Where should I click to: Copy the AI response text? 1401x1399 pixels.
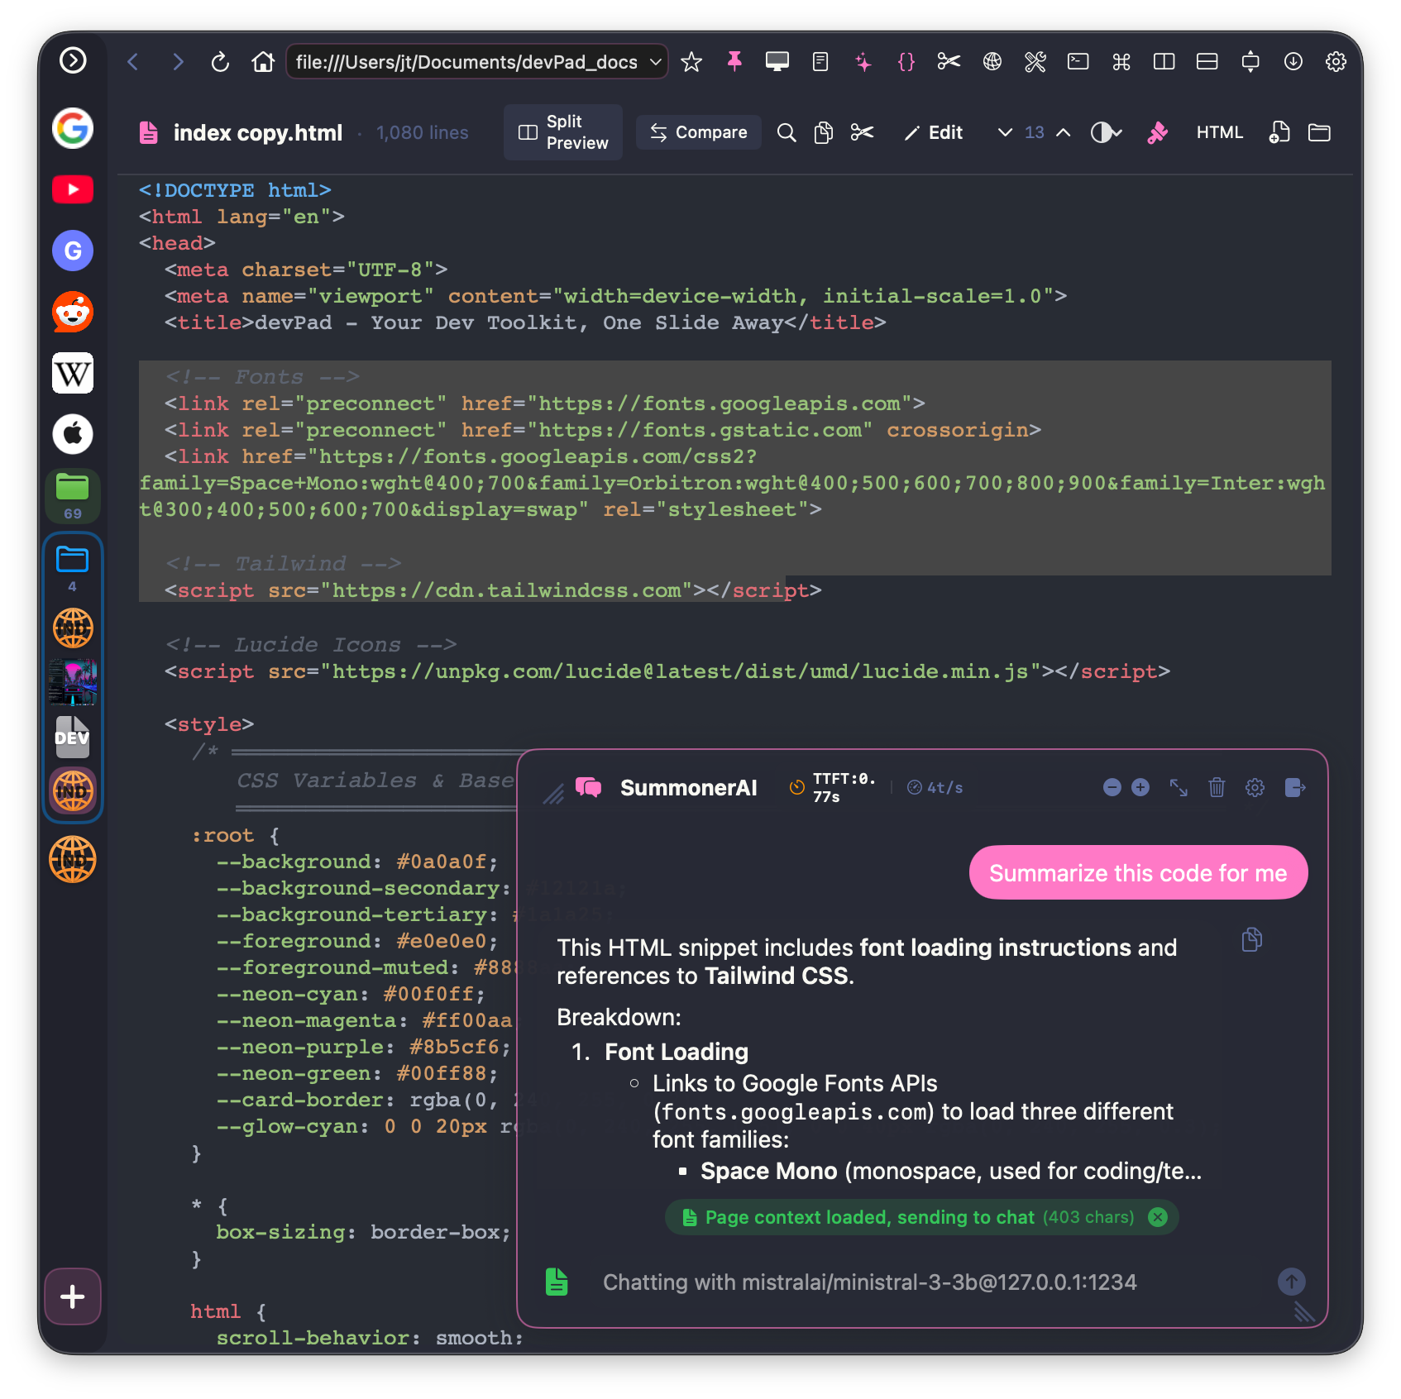pos(1251,940)
